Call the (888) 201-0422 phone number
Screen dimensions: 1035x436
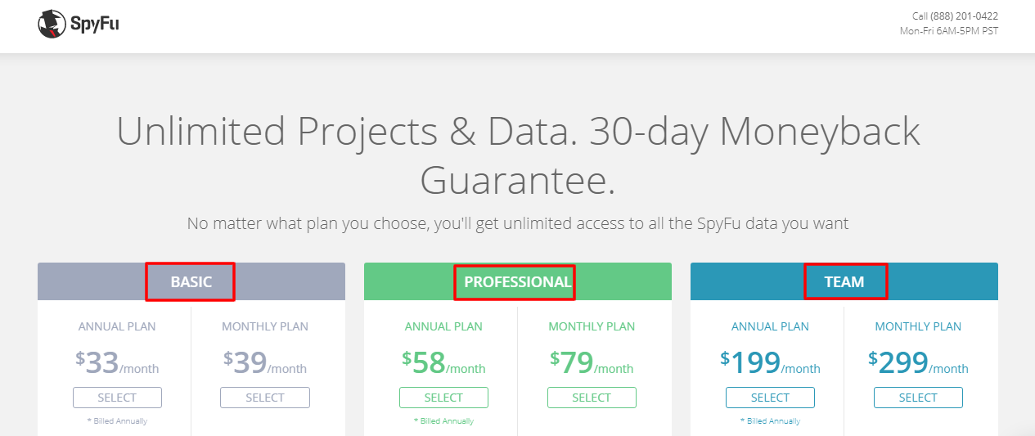(x=964, y=16)
